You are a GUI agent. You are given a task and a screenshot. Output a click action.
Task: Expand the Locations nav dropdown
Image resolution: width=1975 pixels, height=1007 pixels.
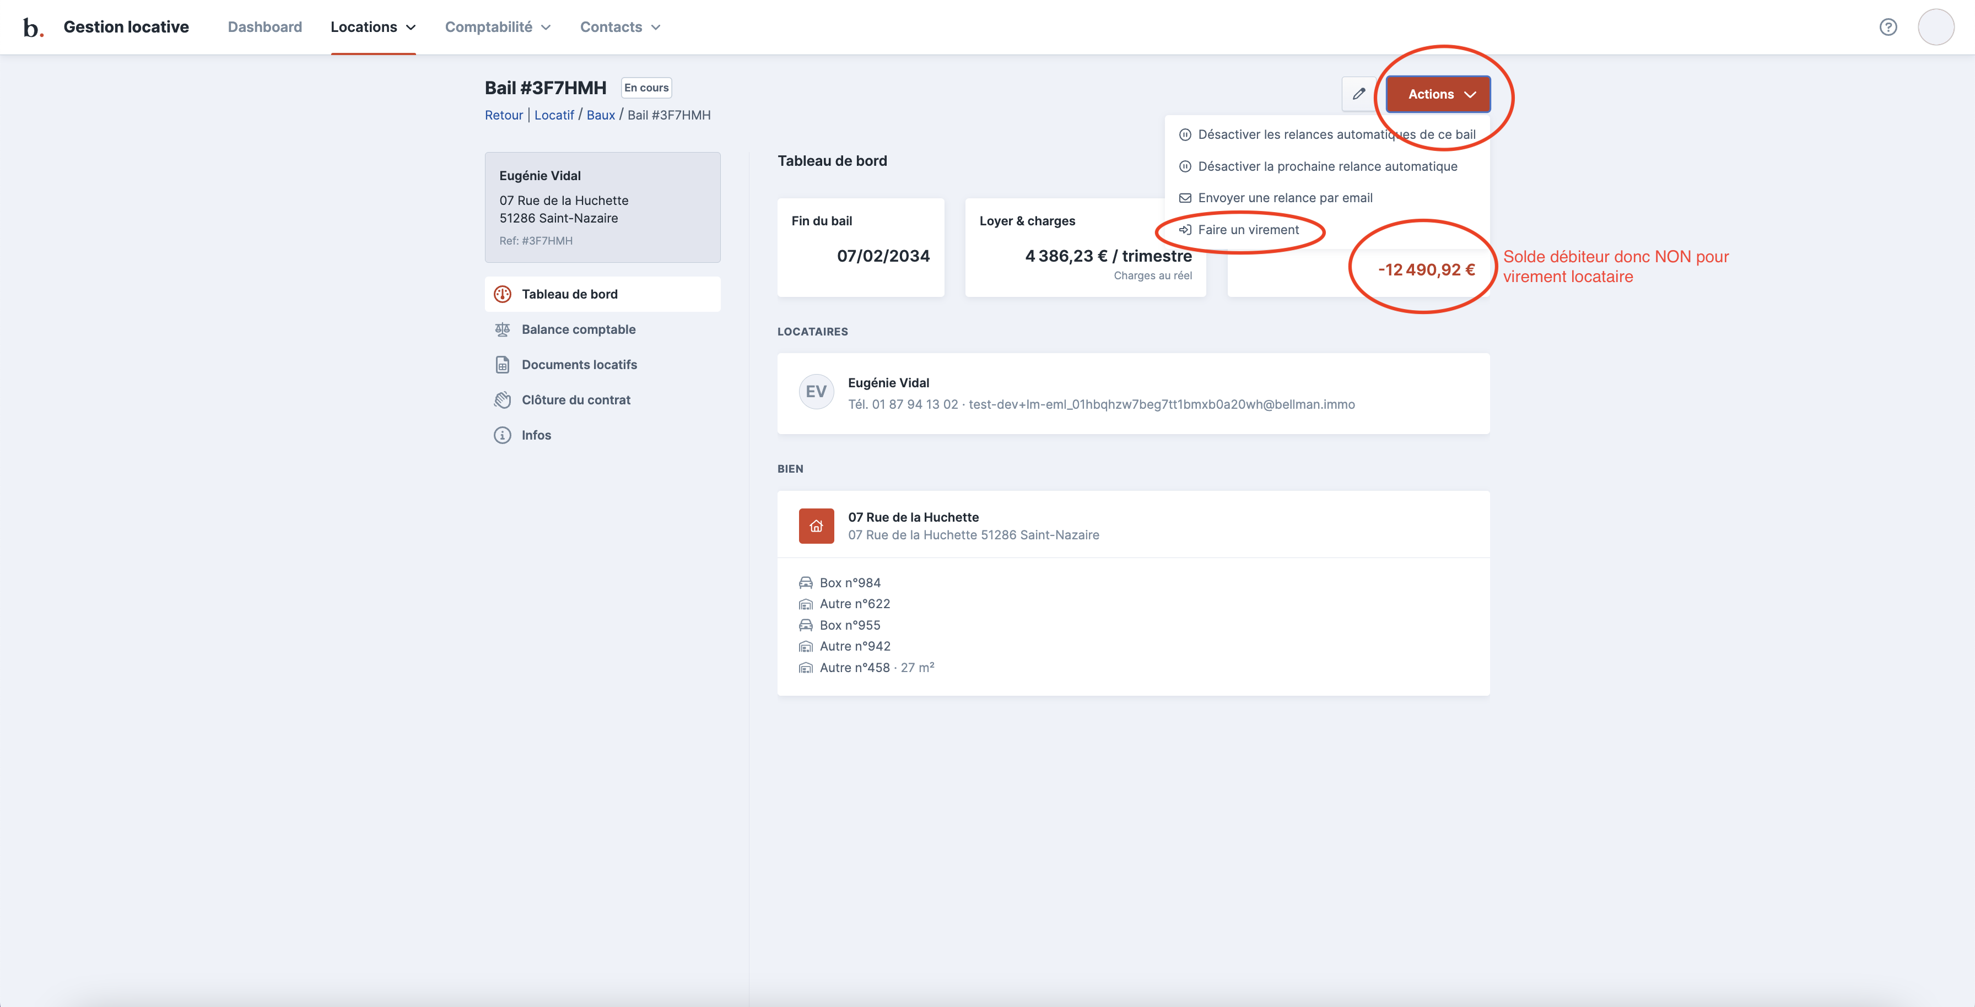[x=373, y=27]
